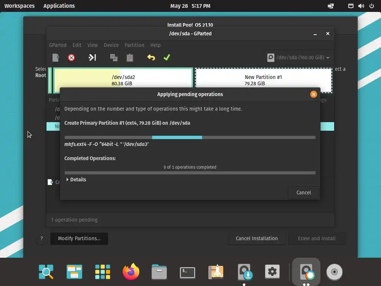Click the mkfs.ext4 operation progress bar
The width and height of the screenshot is (381, 286).
coord(190,137)
